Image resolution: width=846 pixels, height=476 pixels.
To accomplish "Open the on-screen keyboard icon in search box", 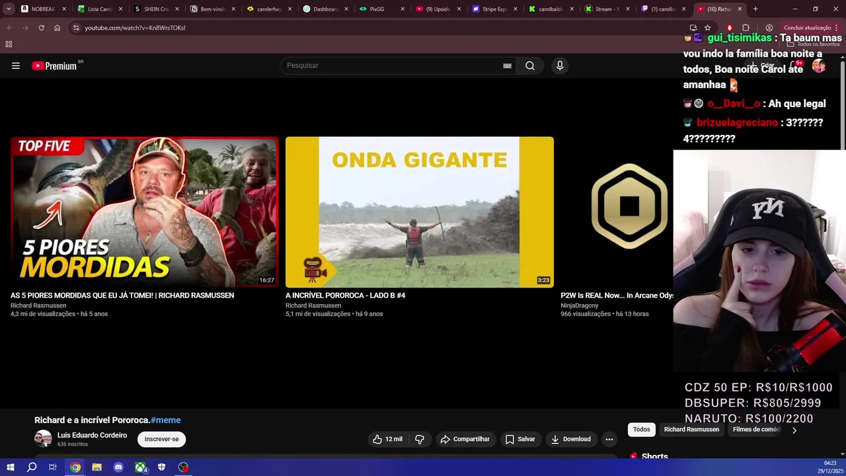I will pyautogui.click(x=507, y=65).
